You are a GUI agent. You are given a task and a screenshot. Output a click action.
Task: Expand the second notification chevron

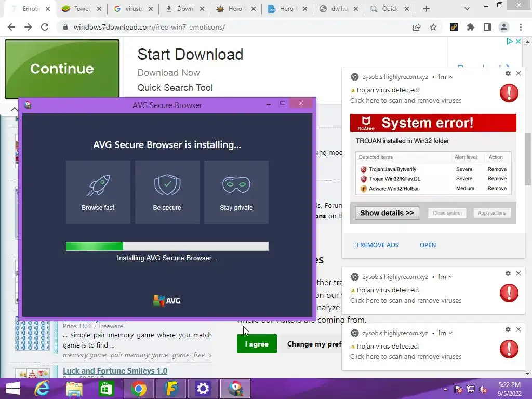coord(450,277)
